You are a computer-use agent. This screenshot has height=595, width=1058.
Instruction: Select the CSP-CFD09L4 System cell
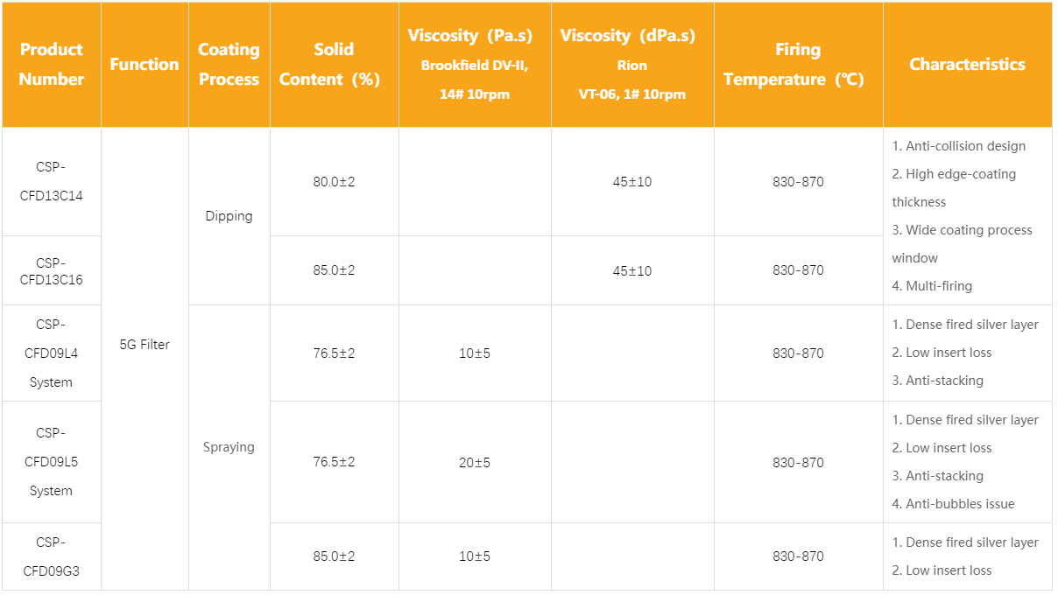pyautogui.click(x=51, y=353)
